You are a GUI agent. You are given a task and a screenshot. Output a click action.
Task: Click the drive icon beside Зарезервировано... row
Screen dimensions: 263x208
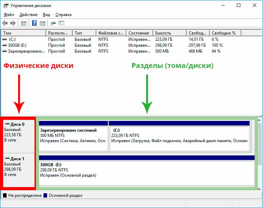pyautogui.click(x=5, y=51)
